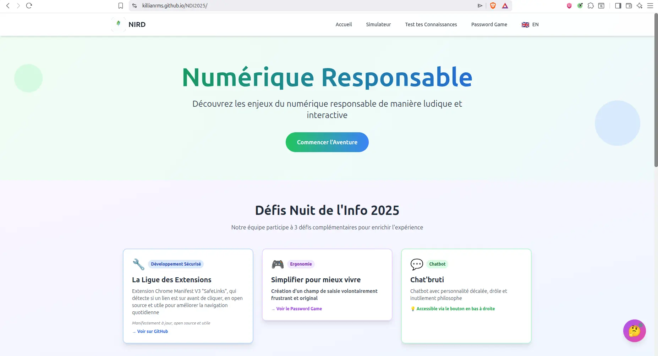Open the Brave Wallet icon

coord(629,6)
